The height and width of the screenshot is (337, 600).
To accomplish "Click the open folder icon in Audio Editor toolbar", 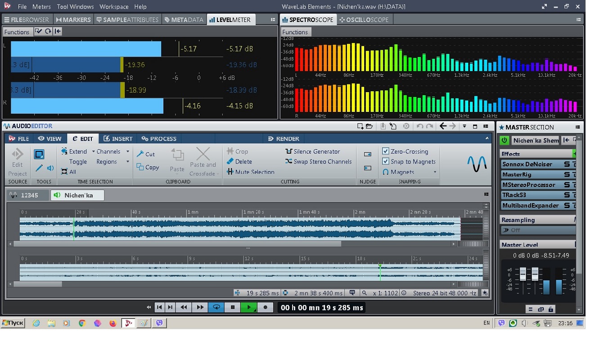I will pos(370,126).
